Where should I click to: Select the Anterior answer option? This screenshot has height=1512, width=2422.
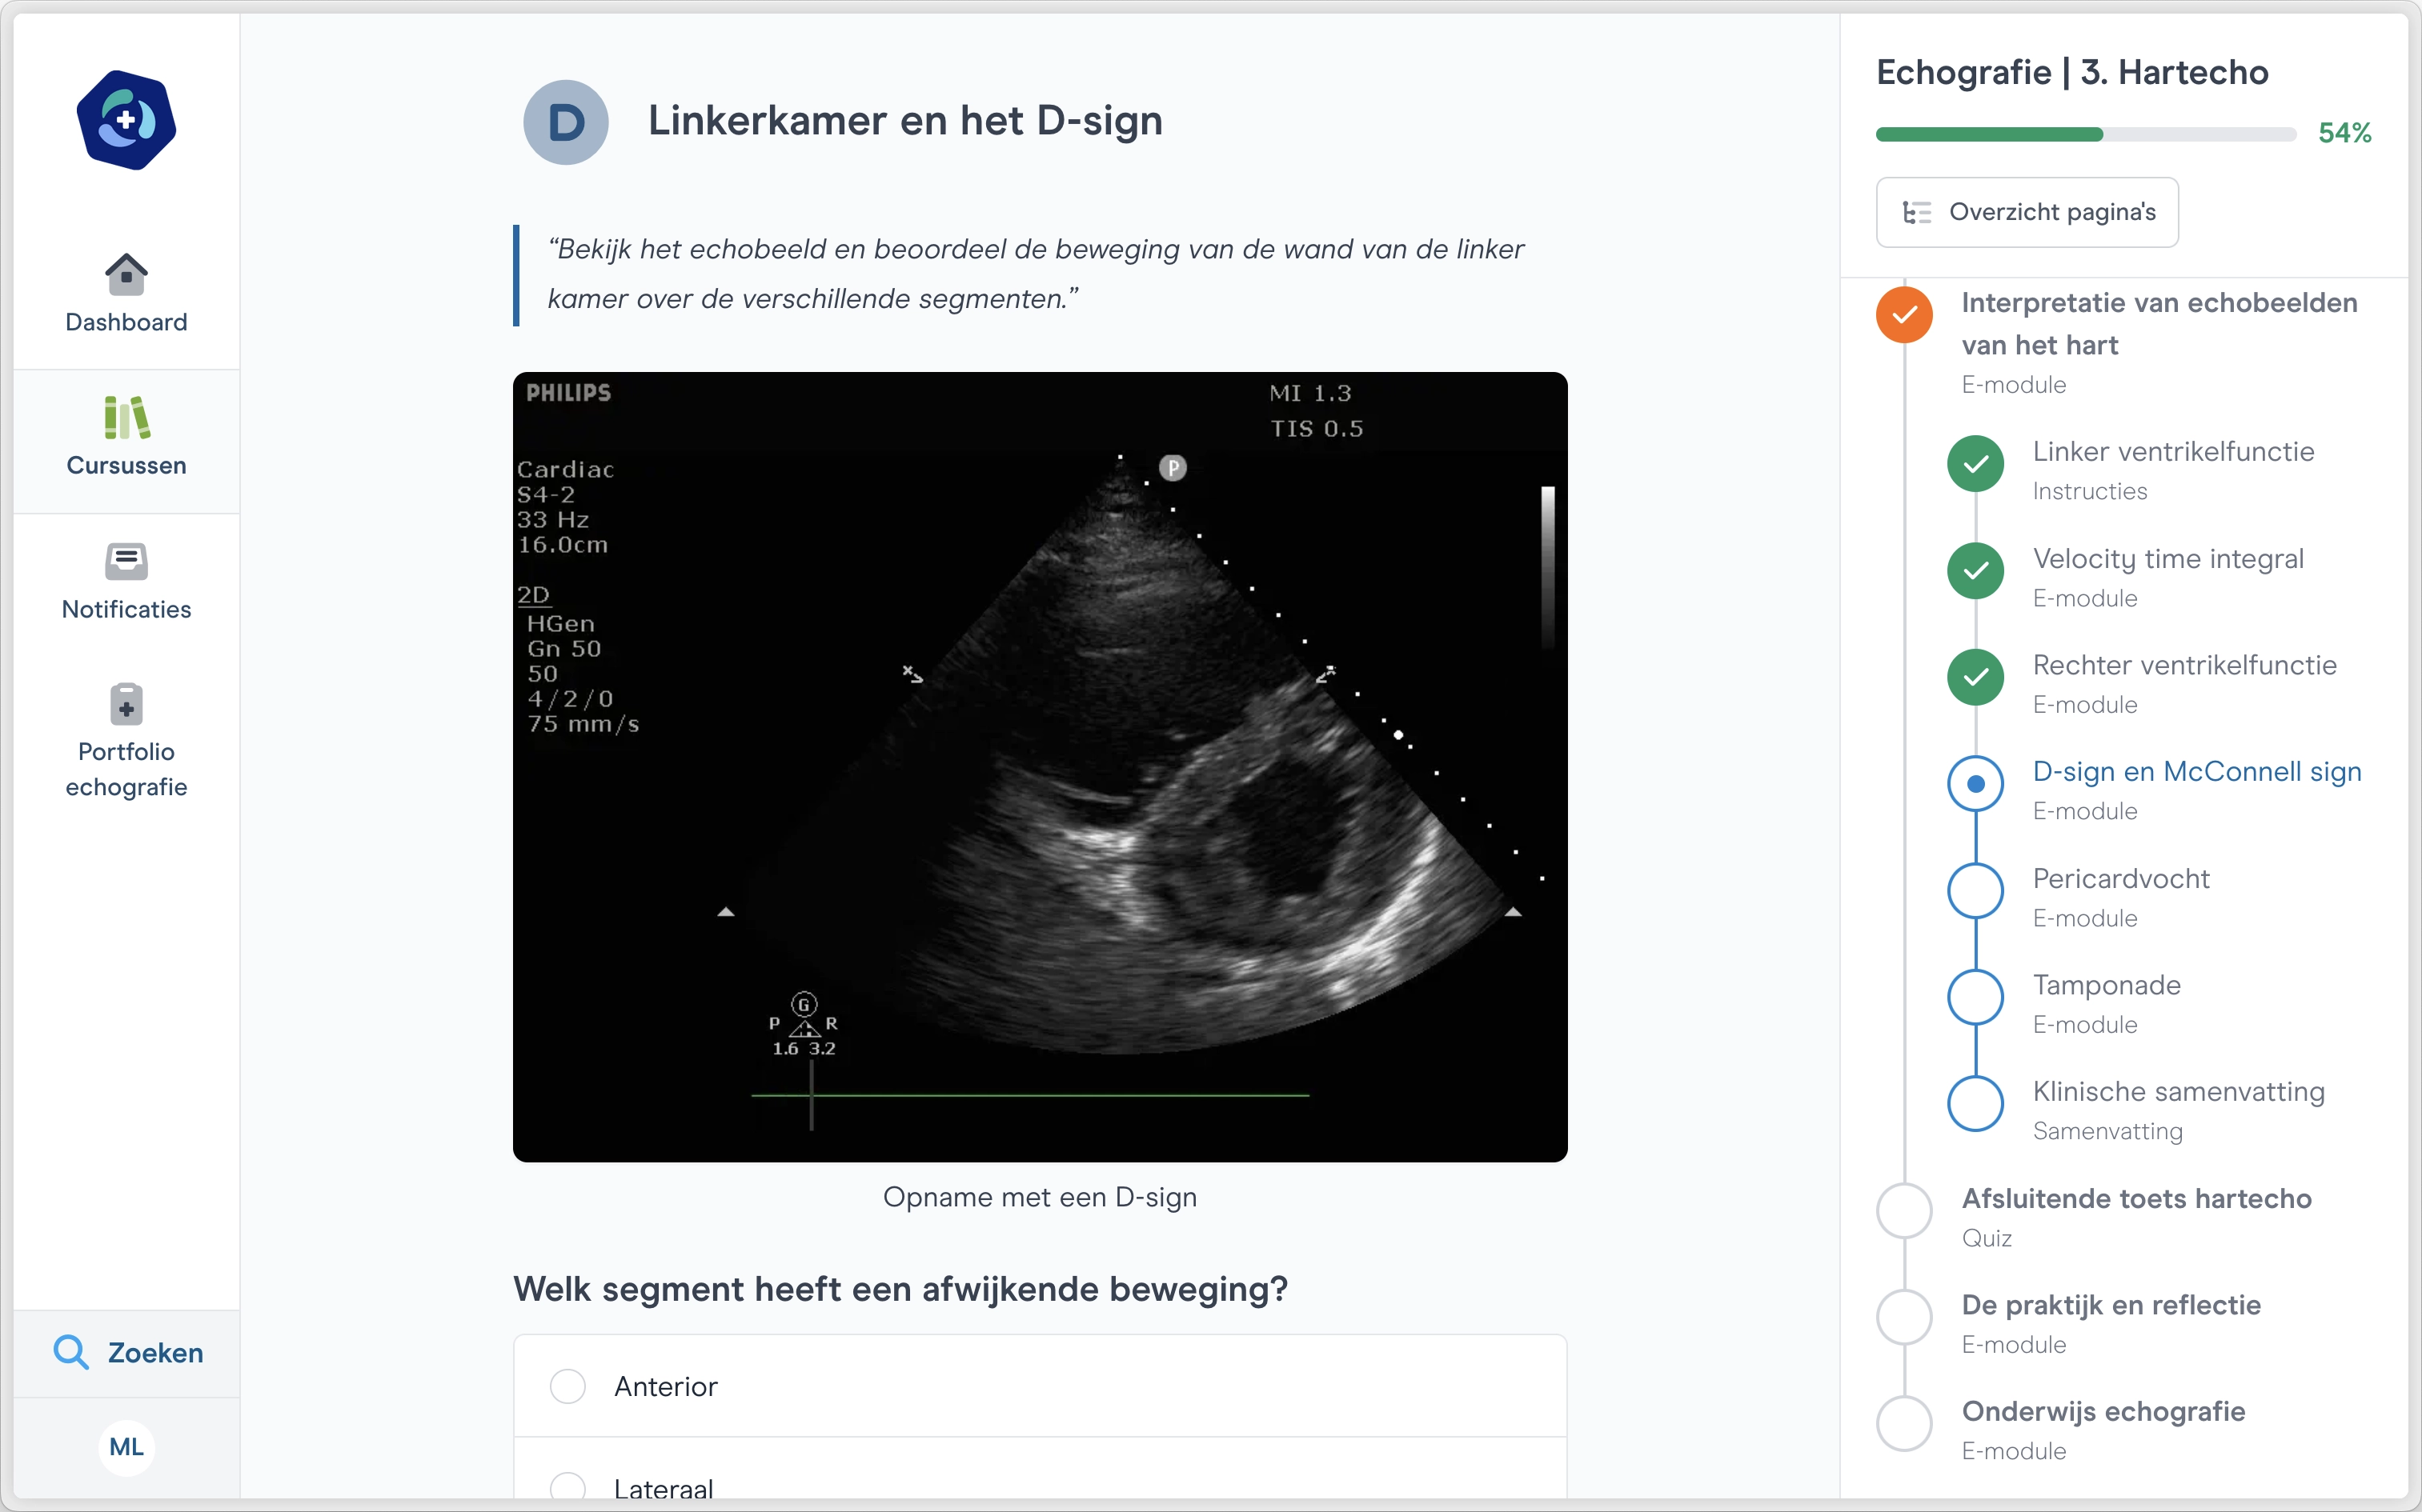570,1386
